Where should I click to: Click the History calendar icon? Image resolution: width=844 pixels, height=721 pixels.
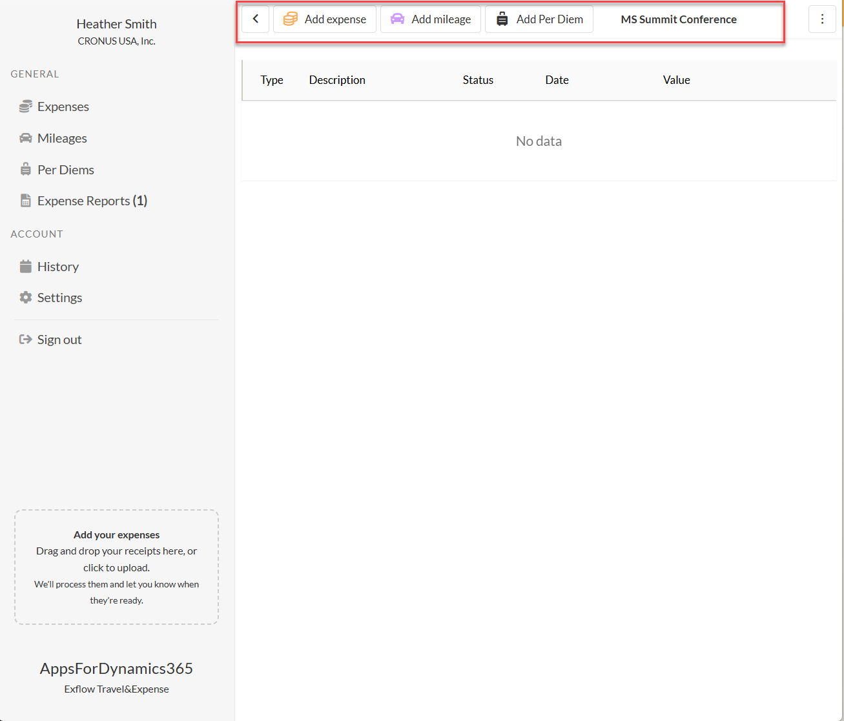pos(26,266)
